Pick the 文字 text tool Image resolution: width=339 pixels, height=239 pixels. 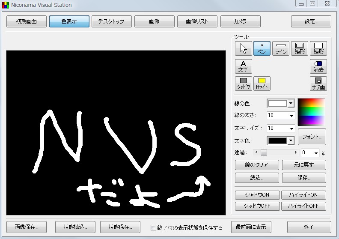tap(244, 66)
